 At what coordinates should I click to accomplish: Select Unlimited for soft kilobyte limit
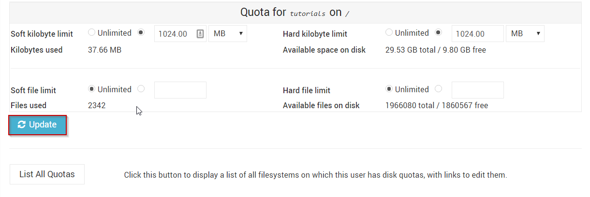tap(91, 33)
